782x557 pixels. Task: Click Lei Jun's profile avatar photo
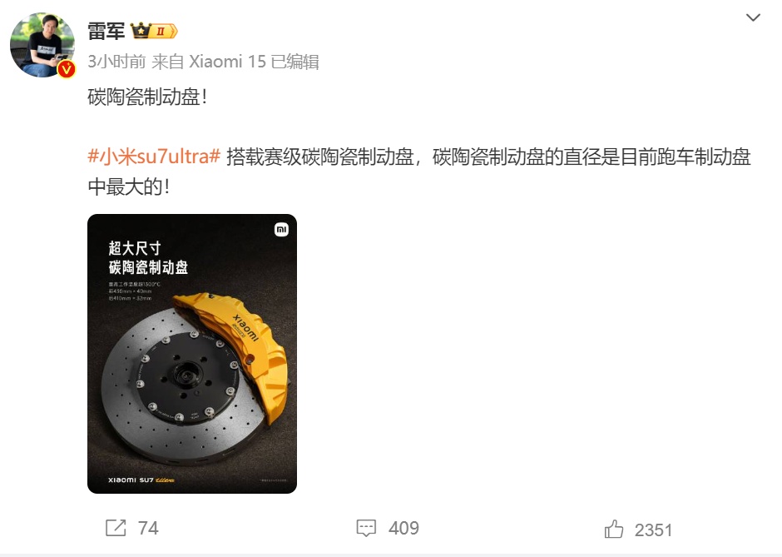42,46
